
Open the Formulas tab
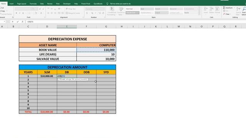point(33,3)
